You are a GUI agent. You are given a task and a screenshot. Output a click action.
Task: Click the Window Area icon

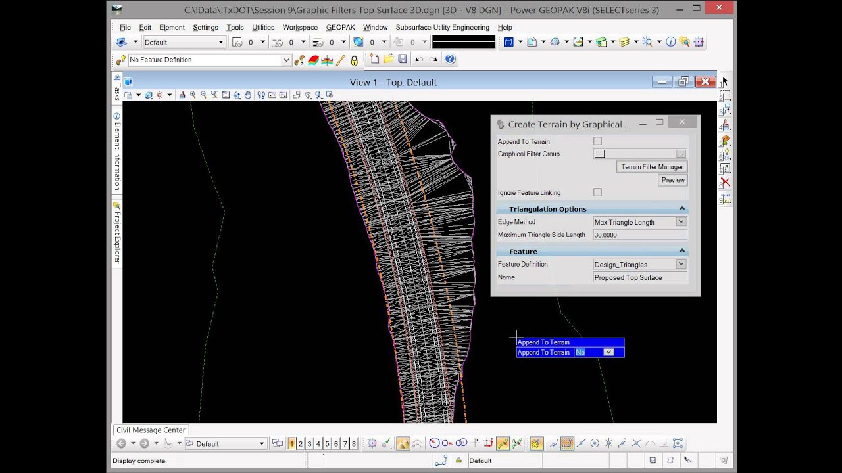tap(214, 95)
